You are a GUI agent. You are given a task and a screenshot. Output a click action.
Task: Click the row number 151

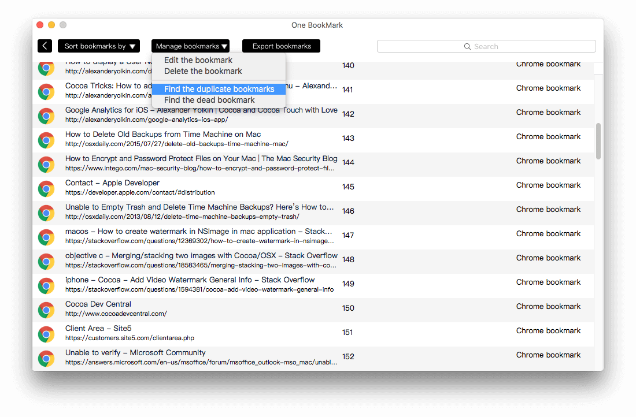click(x=347, y=332)
